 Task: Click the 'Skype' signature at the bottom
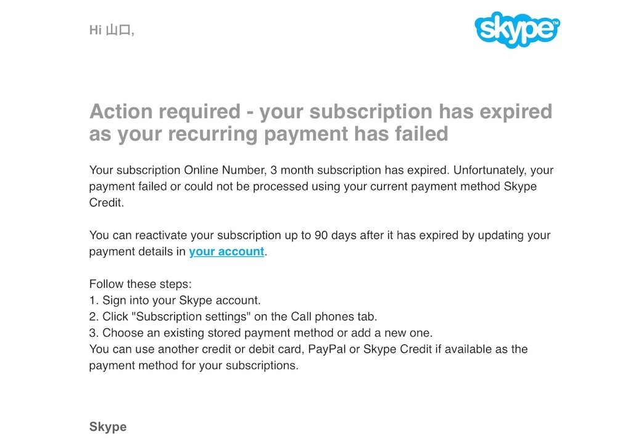[x=108, y=426]
